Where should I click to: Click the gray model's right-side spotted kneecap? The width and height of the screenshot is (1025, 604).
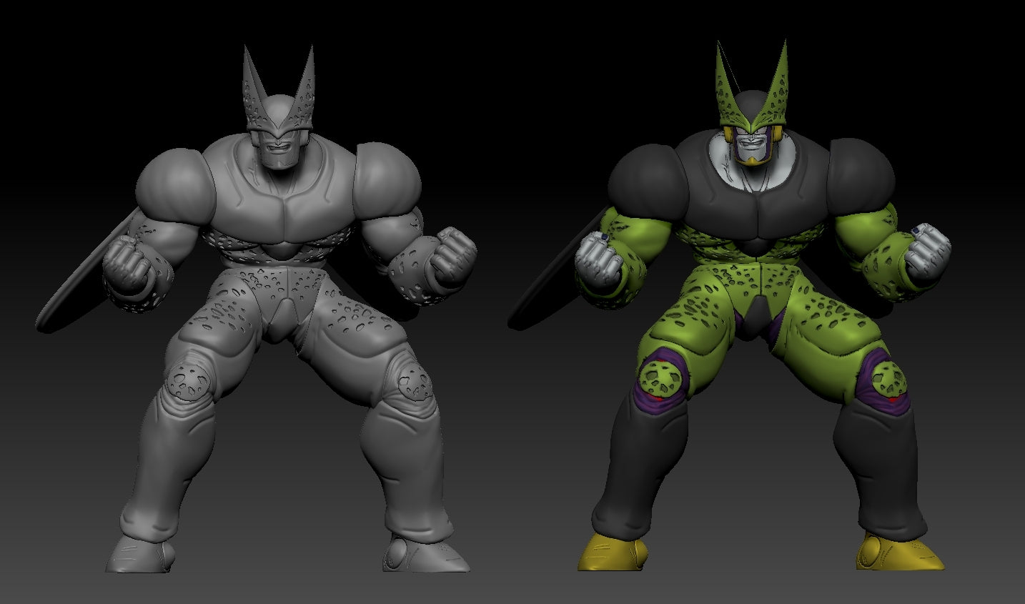(x=413, y=382)
